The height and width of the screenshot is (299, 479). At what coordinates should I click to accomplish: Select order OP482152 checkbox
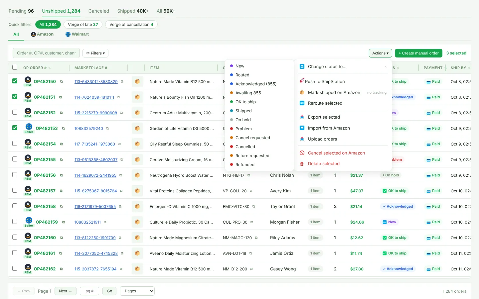pos(15,112)
